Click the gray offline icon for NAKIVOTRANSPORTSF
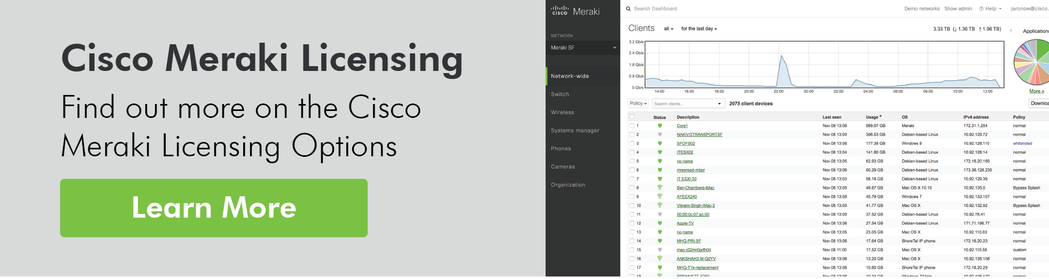The width and height of the screenshot is (1049, 279). (659, 134)
